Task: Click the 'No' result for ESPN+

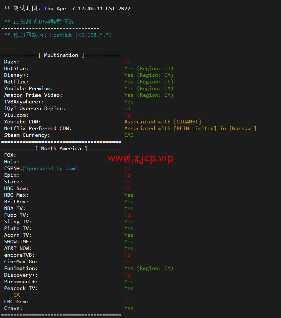Action: [x=127, y=169]
